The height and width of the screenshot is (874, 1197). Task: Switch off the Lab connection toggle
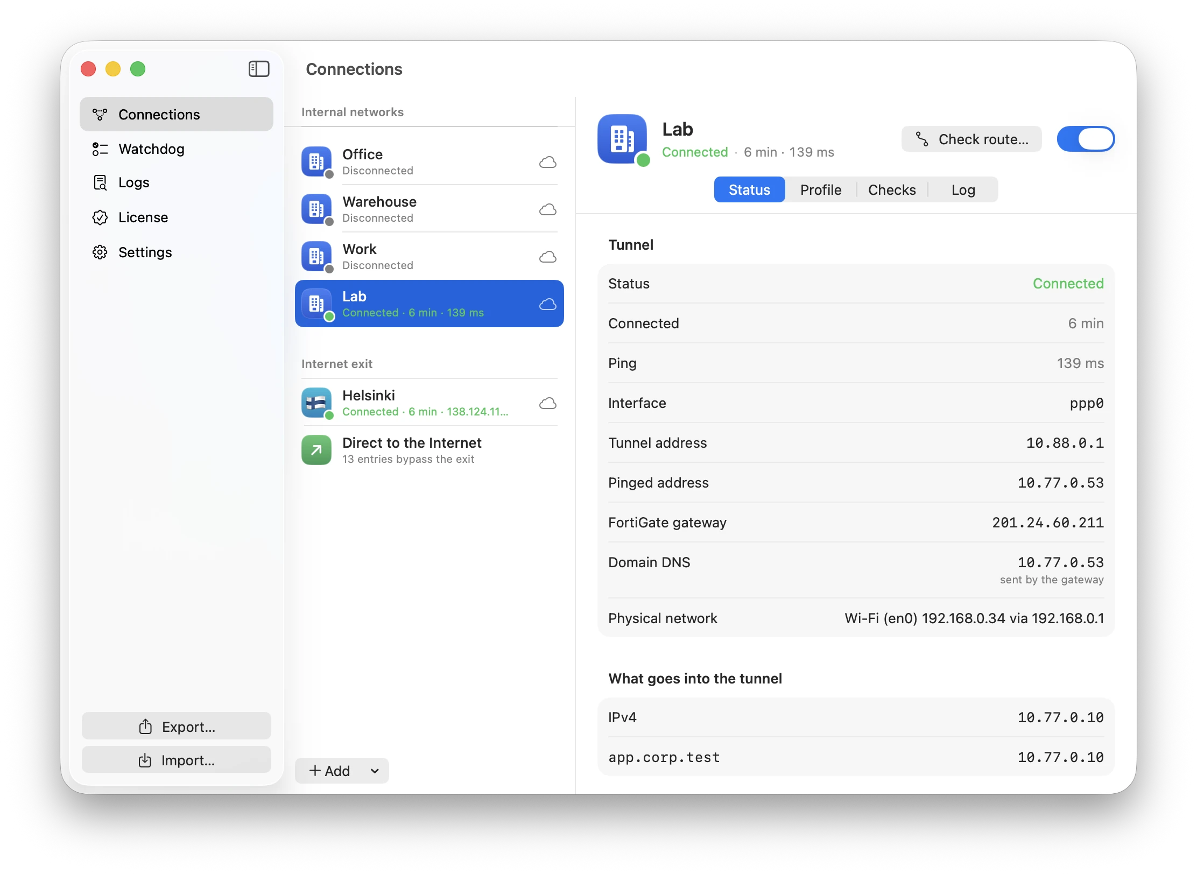pyautogui.click(x=1086, y=139)
